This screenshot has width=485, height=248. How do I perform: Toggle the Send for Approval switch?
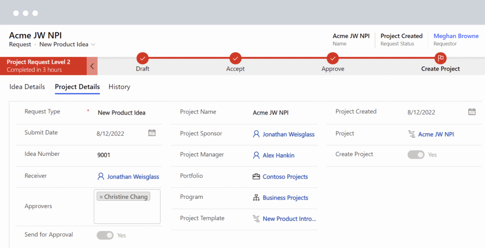[105, 235]
